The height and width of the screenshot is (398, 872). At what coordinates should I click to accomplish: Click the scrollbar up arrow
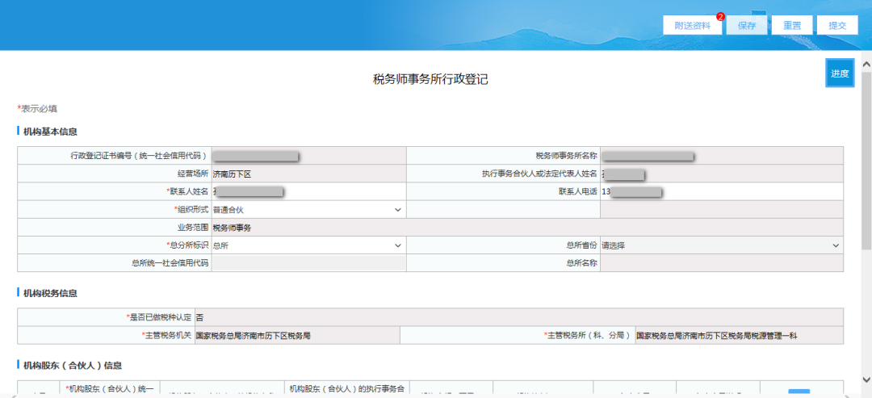(866, 65)
